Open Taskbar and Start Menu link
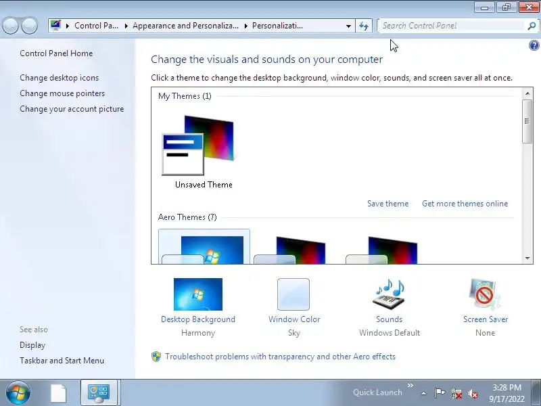The image size is (541, 406). 62,361
